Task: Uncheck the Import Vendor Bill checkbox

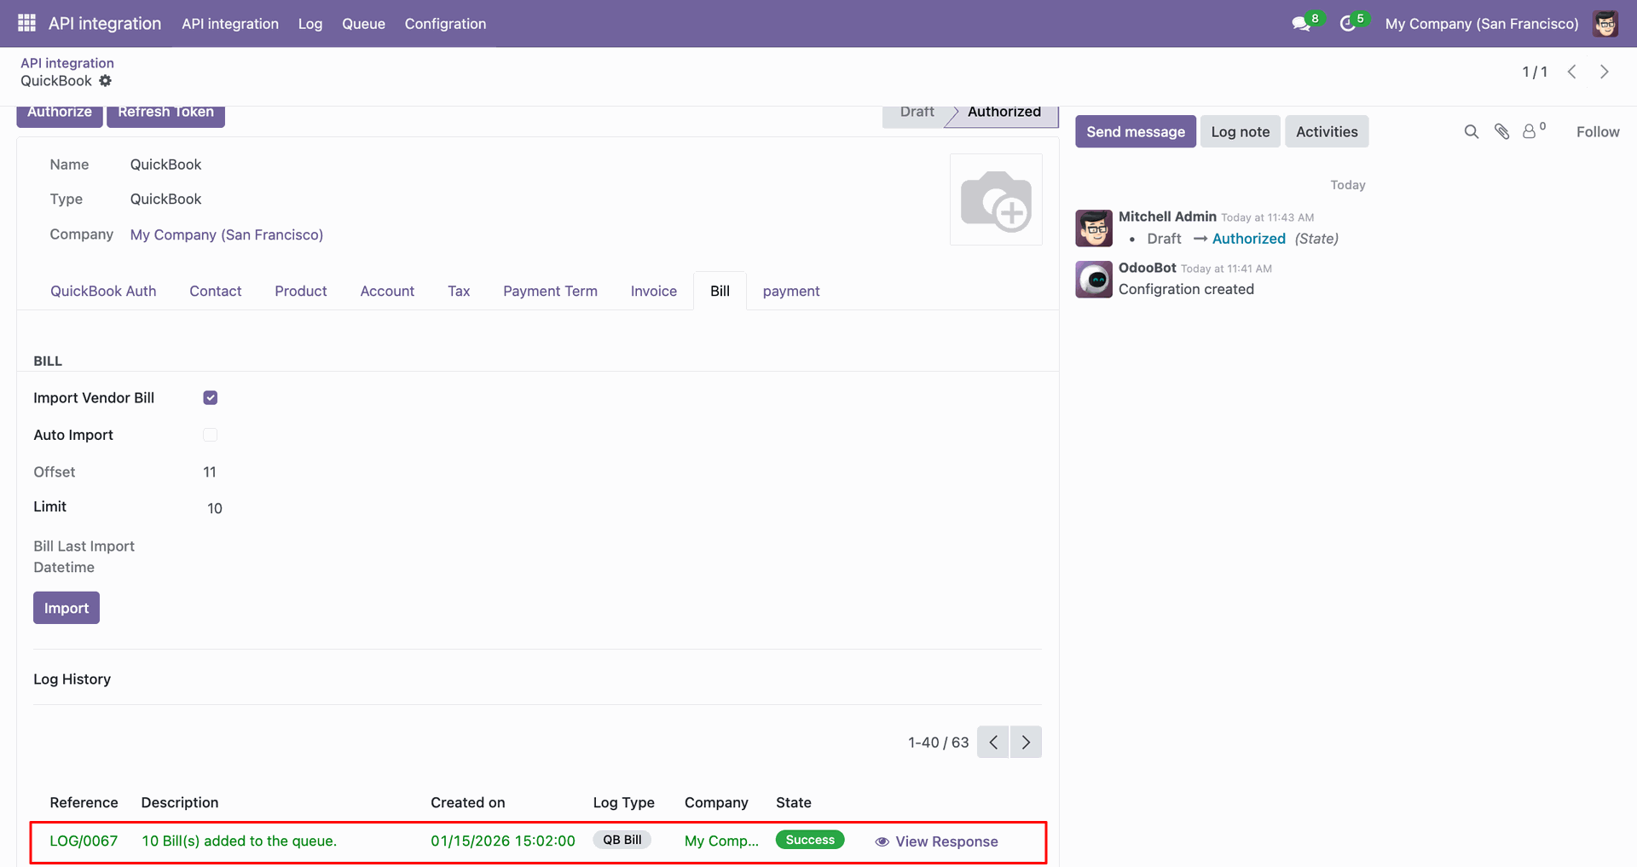Action: click(211, 398)
